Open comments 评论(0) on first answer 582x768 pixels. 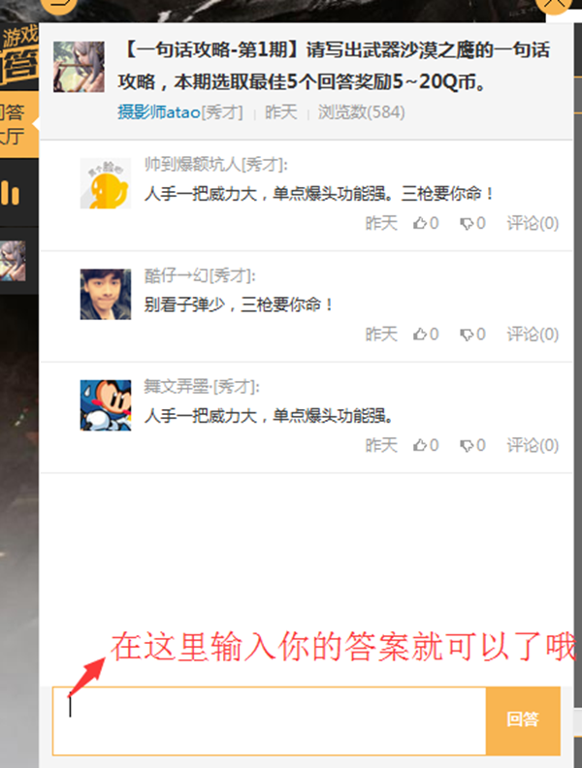[533, 223]
